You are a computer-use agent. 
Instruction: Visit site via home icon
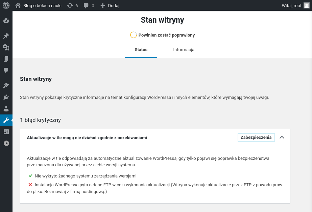[x=18, y=5]
